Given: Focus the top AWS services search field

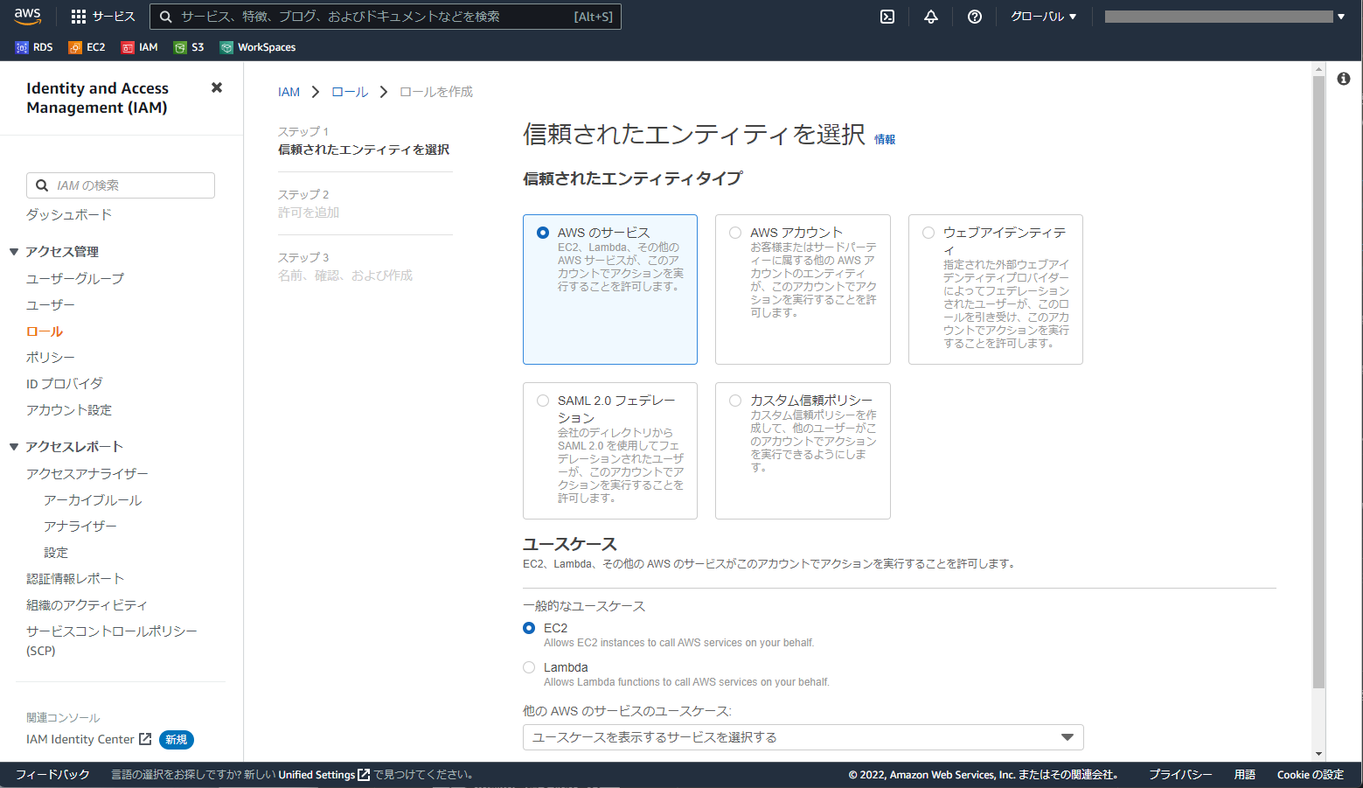Looking at the screenshot, I should (x=386, y=17).
